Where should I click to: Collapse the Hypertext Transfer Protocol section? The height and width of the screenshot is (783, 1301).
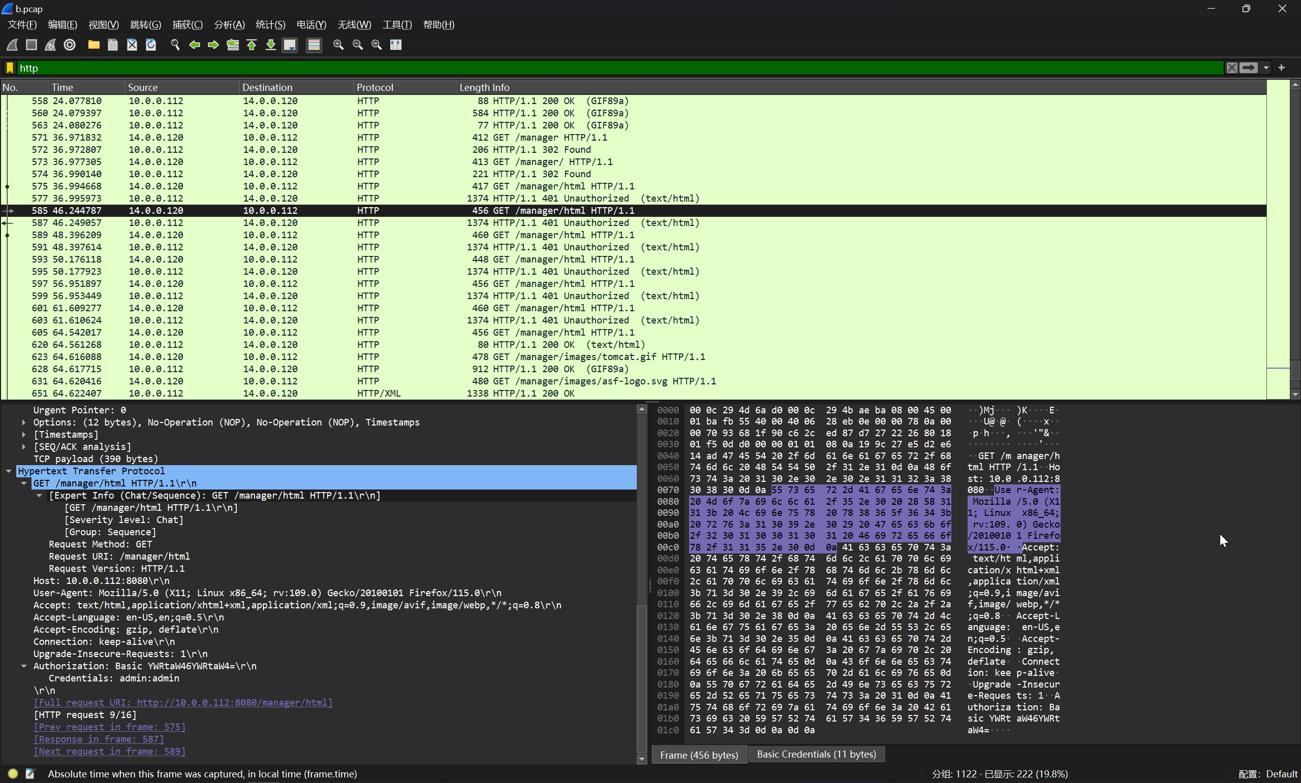(x=9, y=471)
